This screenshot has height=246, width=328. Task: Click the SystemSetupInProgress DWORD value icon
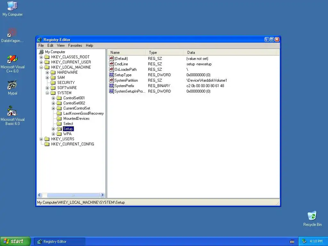(111, 91)
